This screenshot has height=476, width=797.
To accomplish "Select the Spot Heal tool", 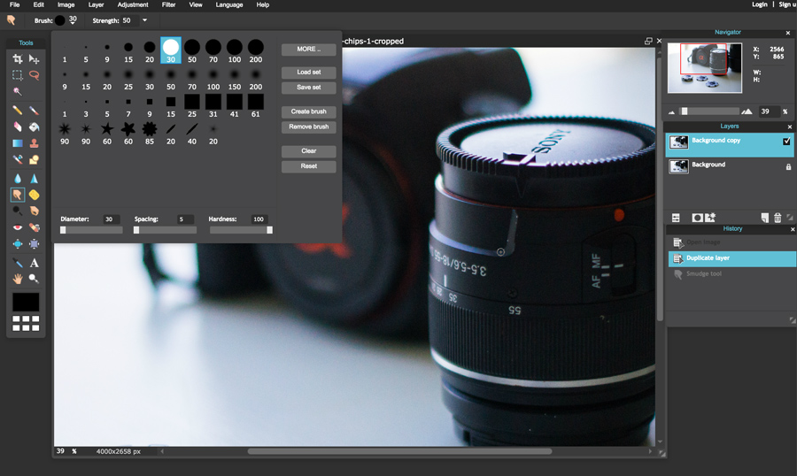I will point(34,227).
